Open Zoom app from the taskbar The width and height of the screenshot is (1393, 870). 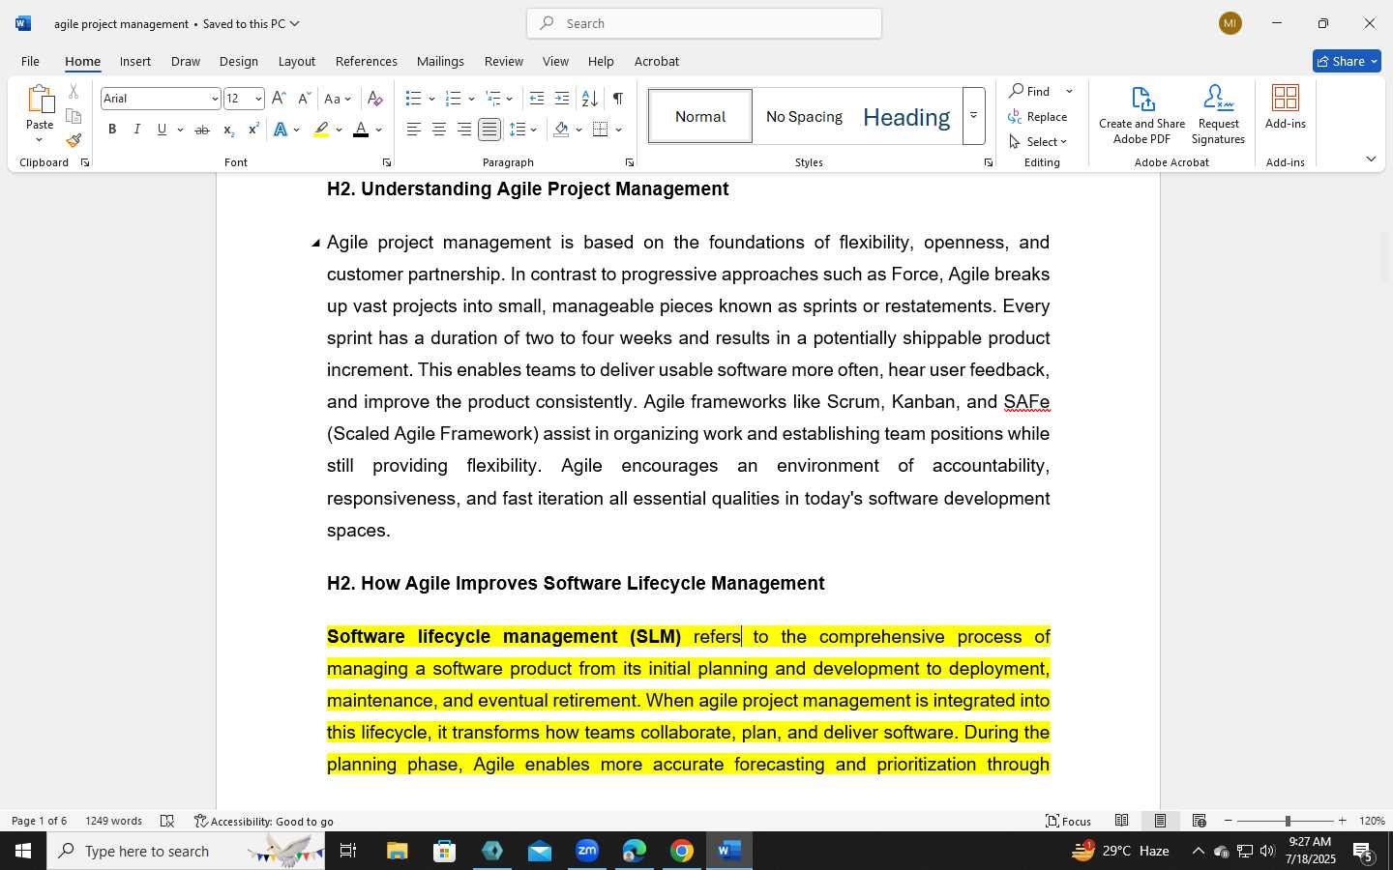click(x=587, y=851)
